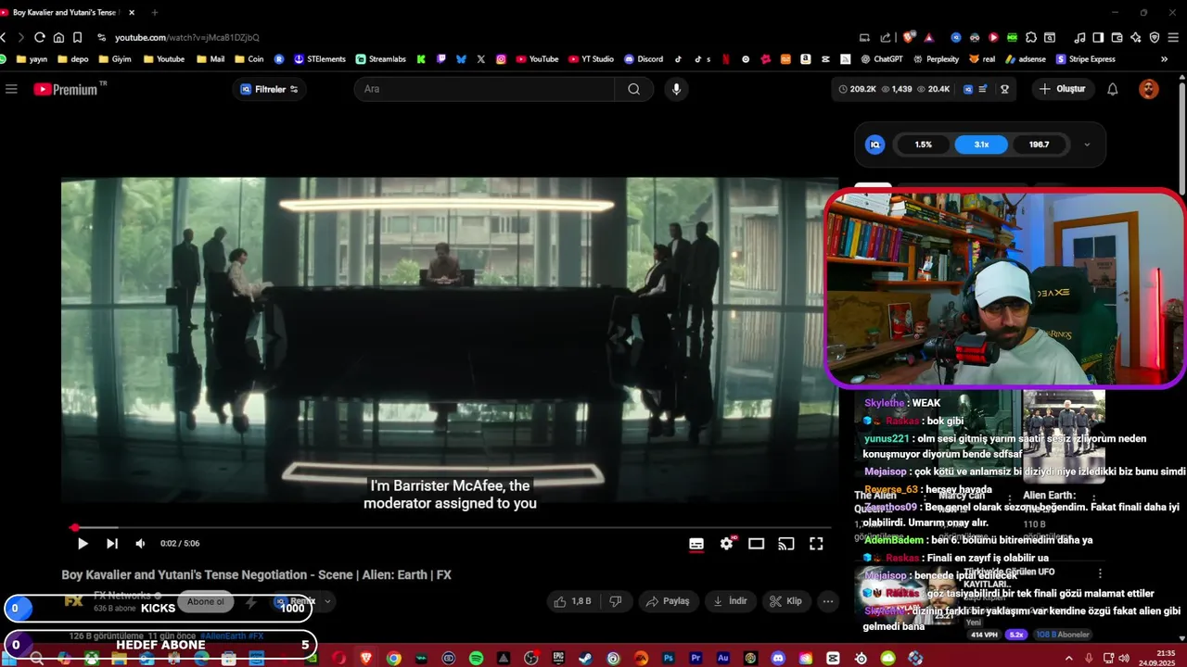Play the video with the play button
Screen dimensions: 1187x667
coord(83,544)
